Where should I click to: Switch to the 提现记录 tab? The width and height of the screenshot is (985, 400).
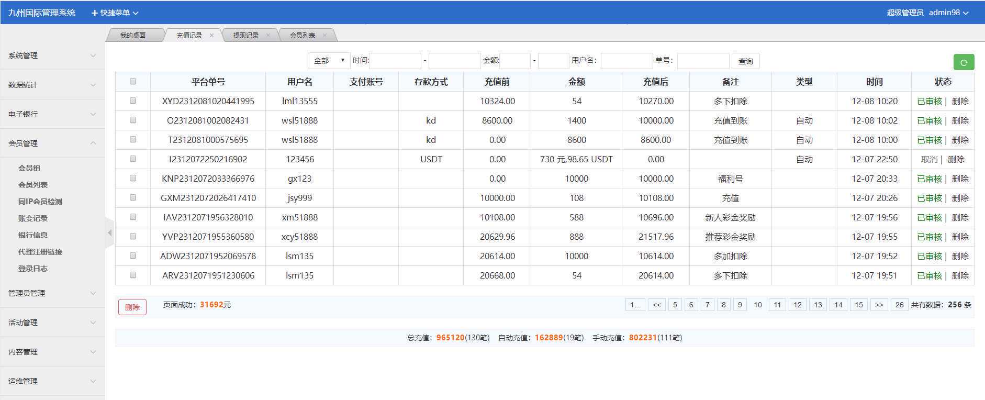pyautogui.click(x=245, y=36)
